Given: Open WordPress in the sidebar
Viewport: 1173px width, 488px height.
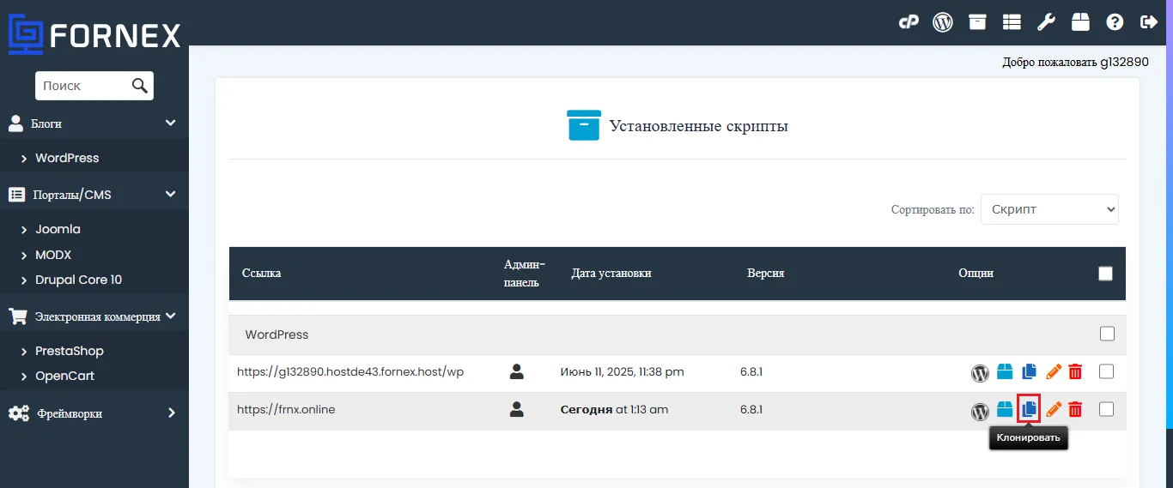Looking at the screenshot, I should [x=67, y=158].
